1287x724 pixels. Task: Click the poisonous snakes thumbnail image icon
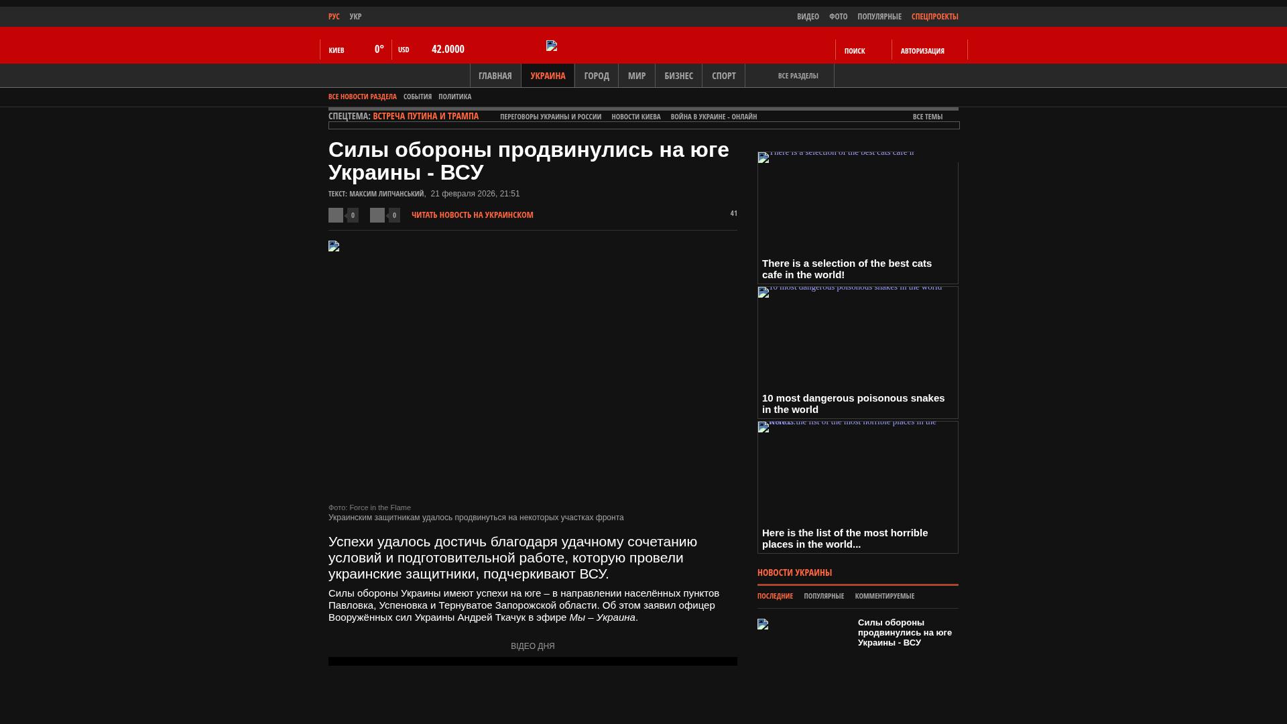click(763, 292)
